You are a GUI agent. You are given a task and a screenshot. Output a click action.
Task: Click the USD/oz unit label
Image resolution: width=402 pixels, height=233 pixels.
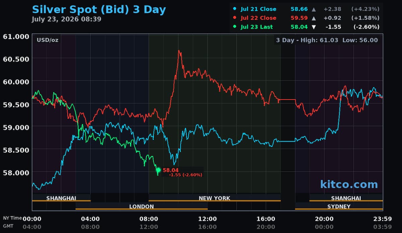click(48, 40)
